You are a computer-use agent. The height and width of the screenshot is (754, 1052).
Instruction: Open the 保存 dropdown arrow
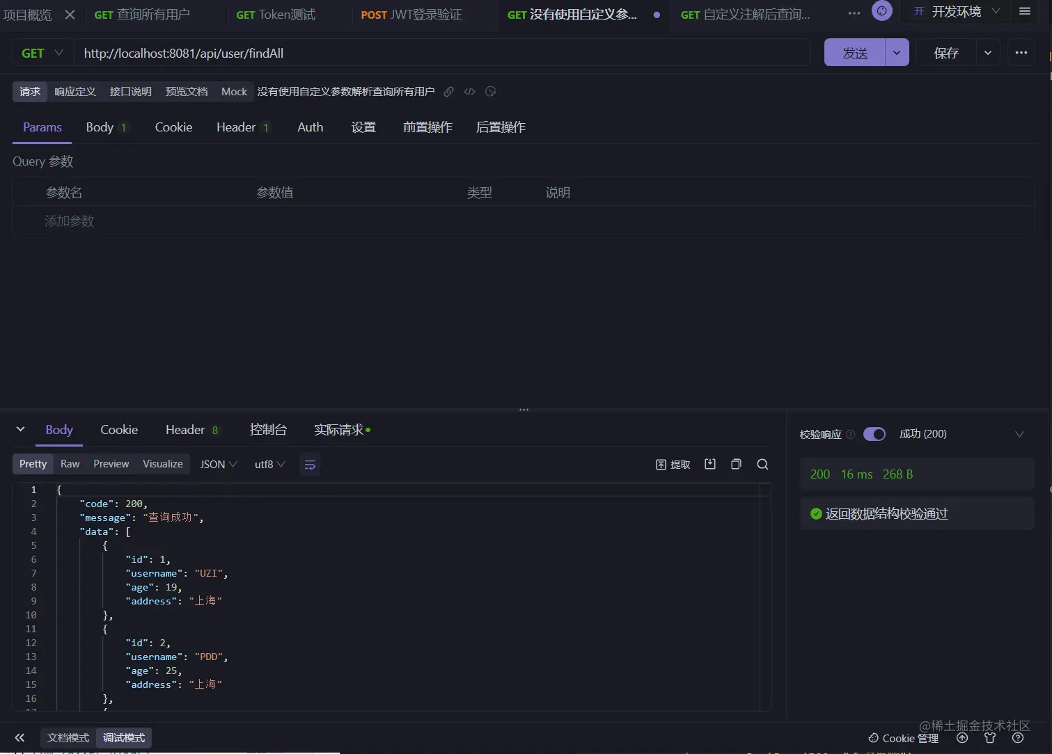pyautogui.click(x=988, y=53)
